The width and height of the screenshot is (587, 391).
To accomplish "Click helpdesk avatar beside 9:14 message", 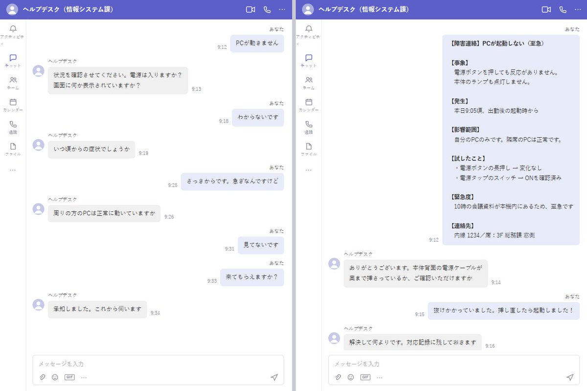I will tap(334, 264).
